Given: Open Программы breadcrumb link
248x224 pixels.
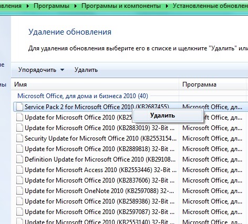Looking at the screenshot, I should pos(51,6).
